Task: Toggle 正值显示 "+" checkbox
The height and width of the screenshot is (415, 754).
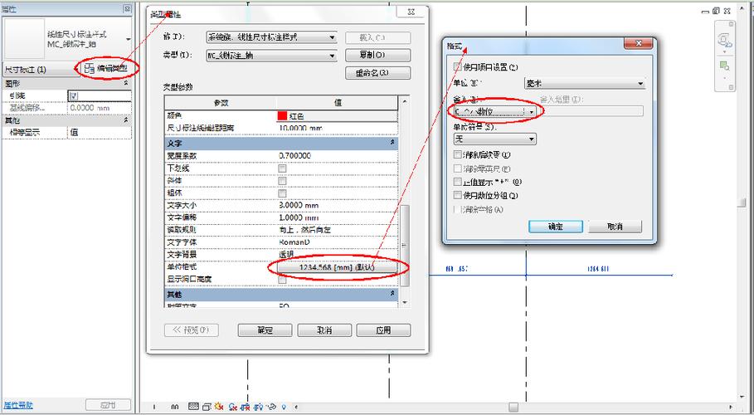Action: [x=458, y=182]
